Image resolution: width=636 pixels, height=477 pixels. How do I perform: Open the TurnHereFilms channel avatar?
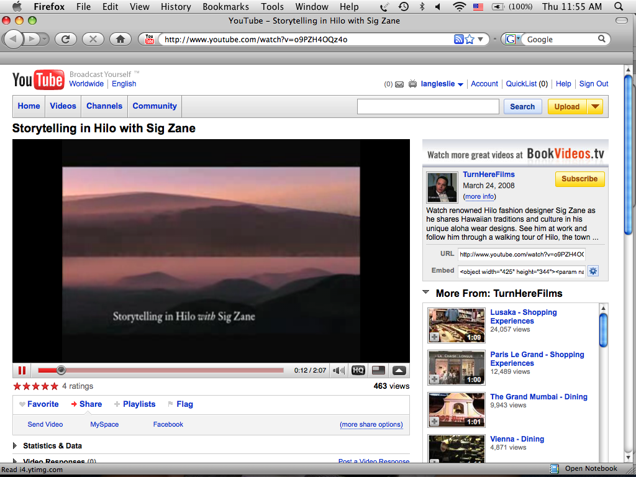click(x=442, y=187)
